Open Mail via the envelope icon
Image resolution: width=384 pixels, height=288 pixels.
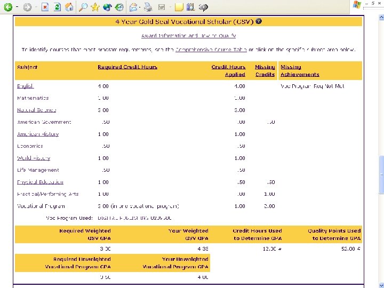click(133, 7)
